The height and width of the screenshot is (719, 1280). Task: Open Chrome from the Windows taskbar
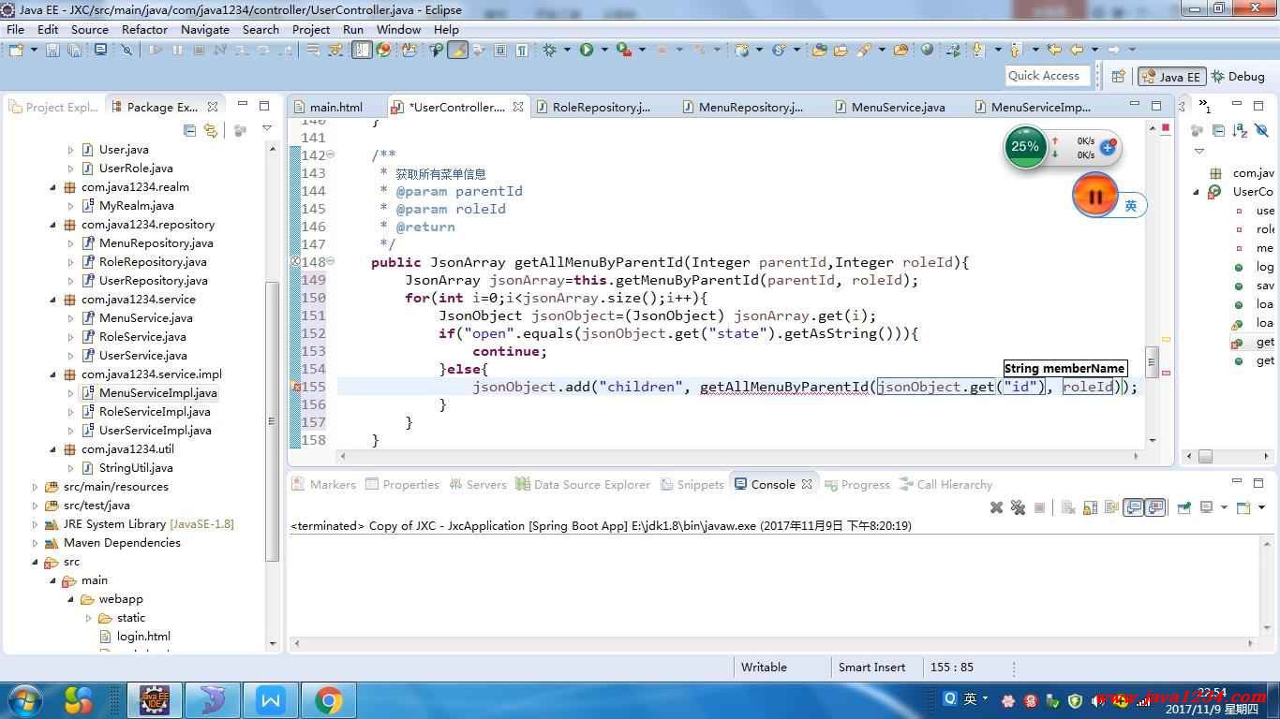click(328, 700)
